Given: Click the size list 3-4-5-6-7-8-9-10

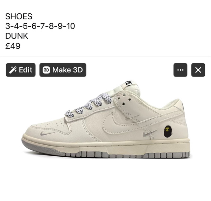Looking at the screenshot, I should coord(40,26).
